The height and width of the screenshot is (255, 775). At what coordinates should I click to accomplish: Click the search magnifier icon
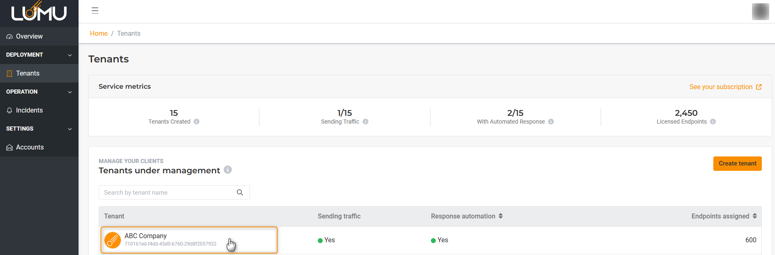240,193
